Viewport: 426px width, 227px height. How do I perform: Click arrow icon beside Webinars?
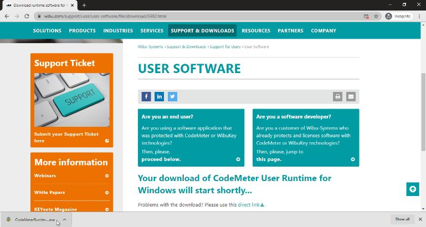[x=107, y=176]
